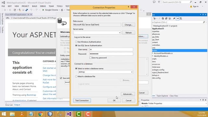Expand IdentityViewModels.cs node in Solution Explorer
The width and height of the screenshot is (208, 117).
point(152,56)
